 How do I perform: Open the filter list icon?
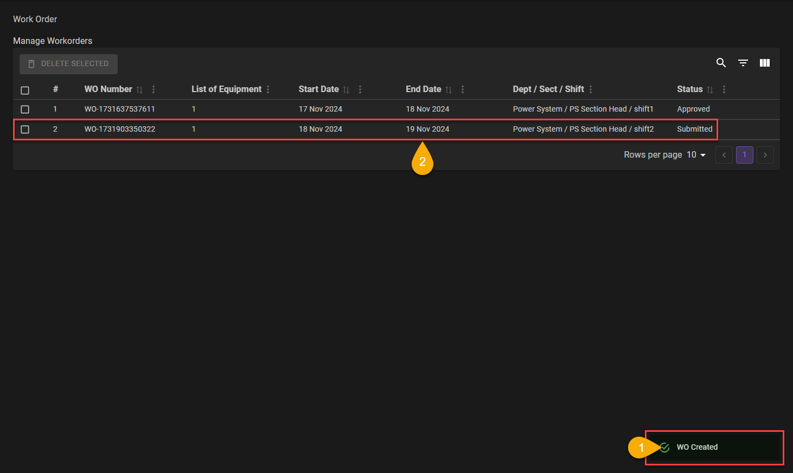click(743, 63)
